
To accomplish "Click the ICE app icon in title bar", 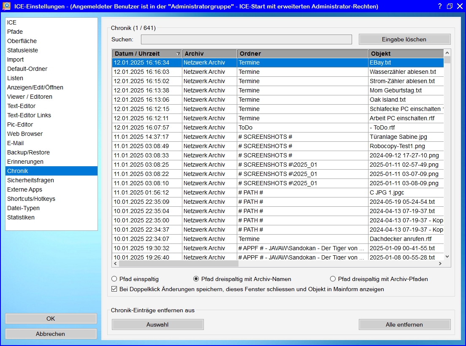I will pyautogui.click(x=6, y=6).
